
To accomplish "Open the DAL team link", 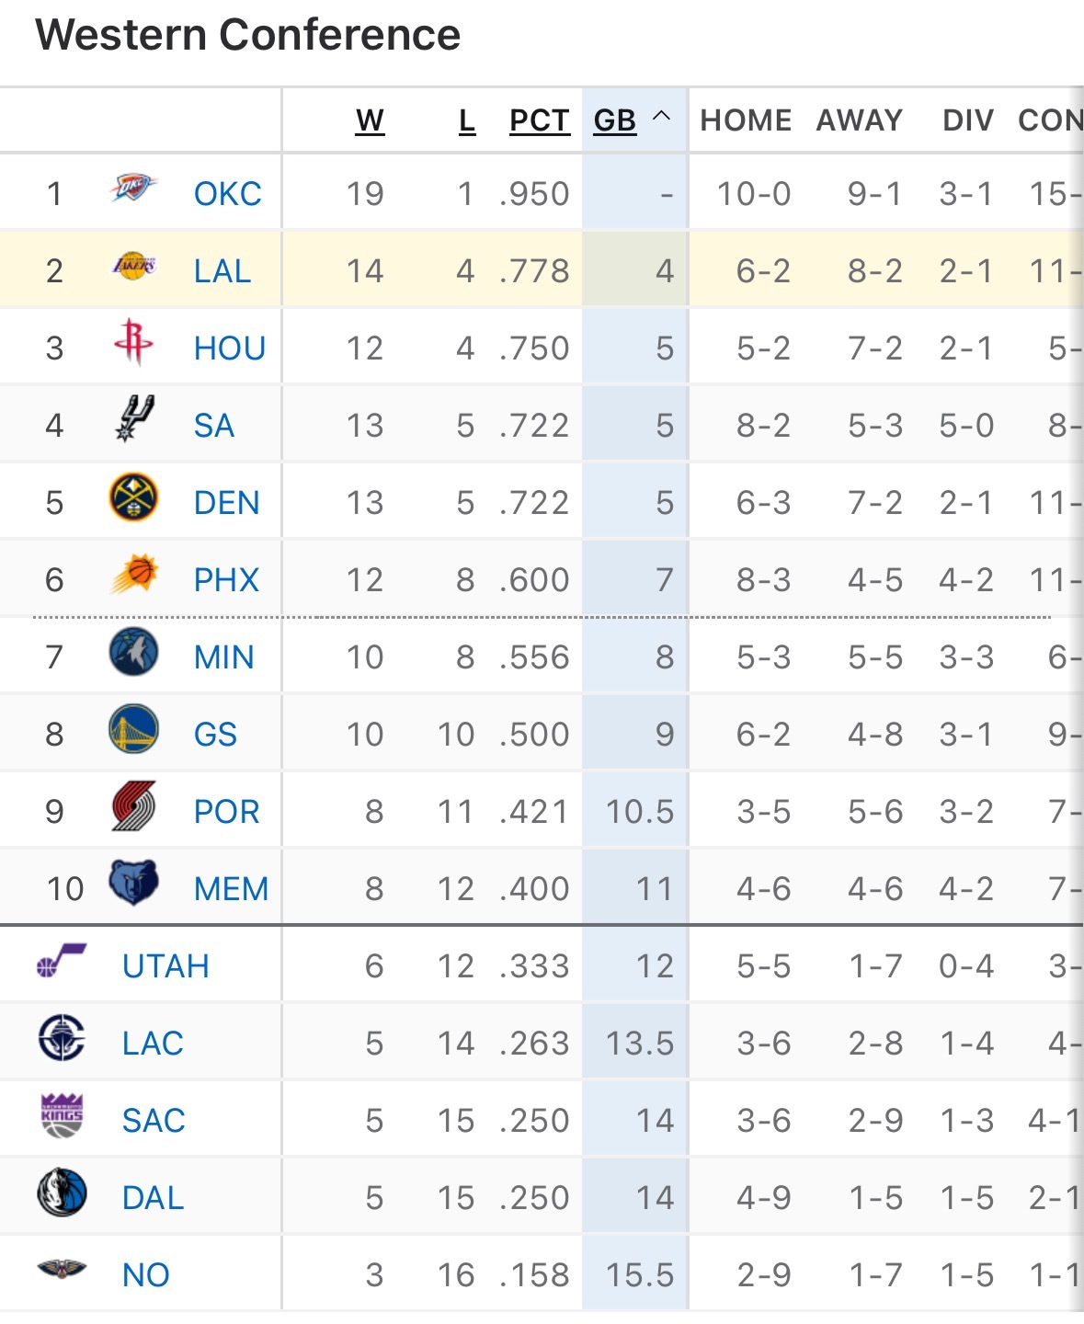I will click(x=153, y=1198).
